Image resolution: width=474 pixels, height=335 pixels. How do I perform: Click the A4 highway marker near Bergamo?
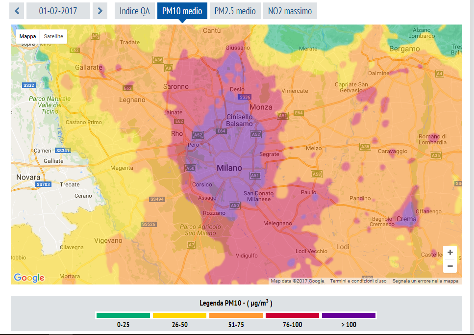(x=439, y=74)
